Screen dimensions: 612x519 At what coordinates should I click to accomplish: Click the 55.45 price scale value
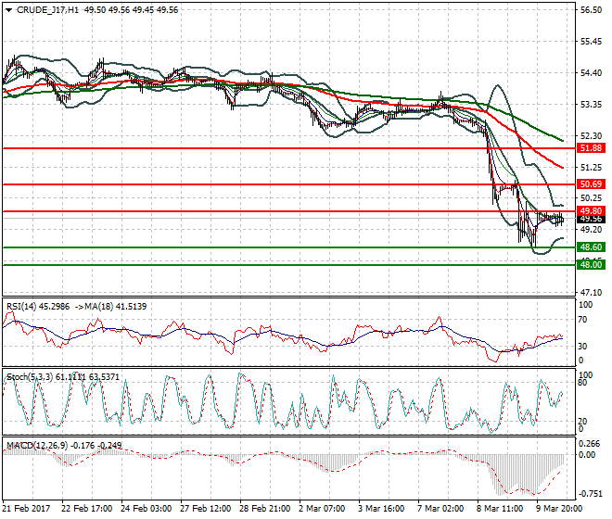(591, 42)
